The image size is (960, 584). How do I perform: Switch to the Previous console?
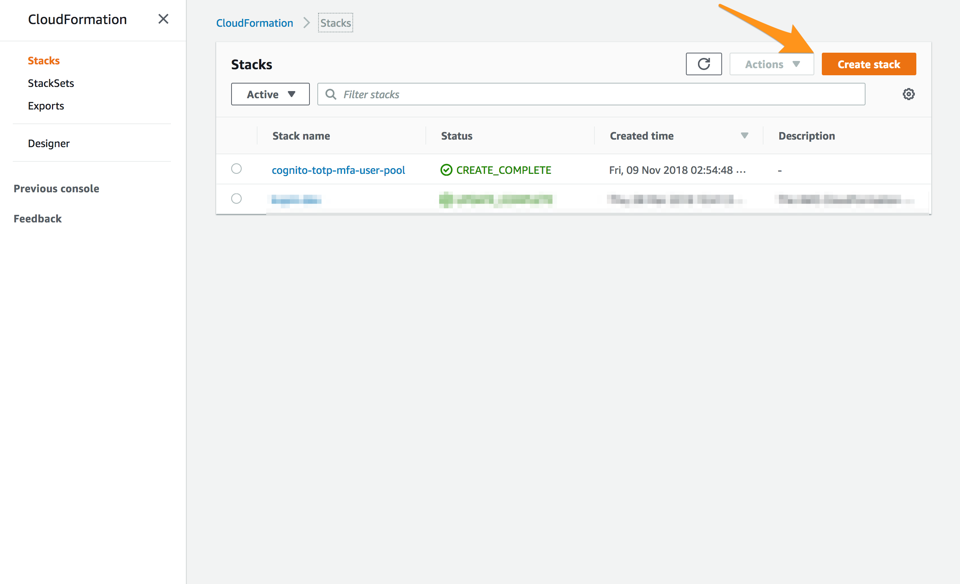tap(56, 189)
